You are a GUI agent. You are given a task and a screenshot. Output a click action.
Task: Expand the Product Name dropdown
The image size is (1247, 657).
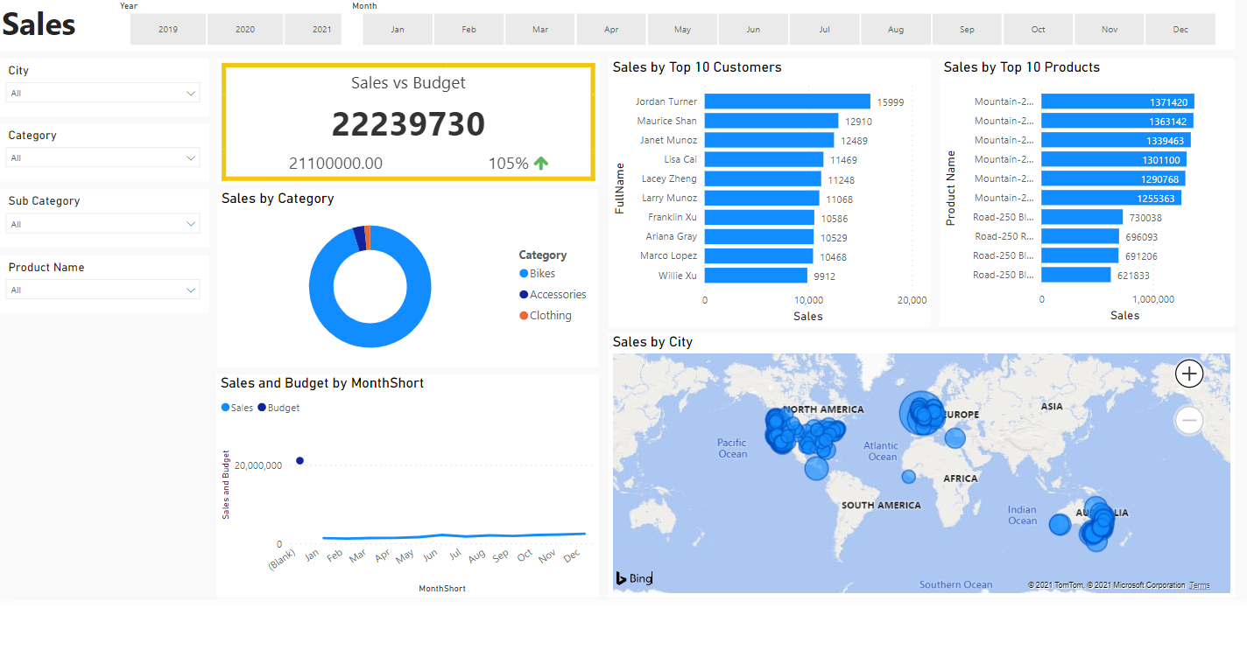pos(190,289)
